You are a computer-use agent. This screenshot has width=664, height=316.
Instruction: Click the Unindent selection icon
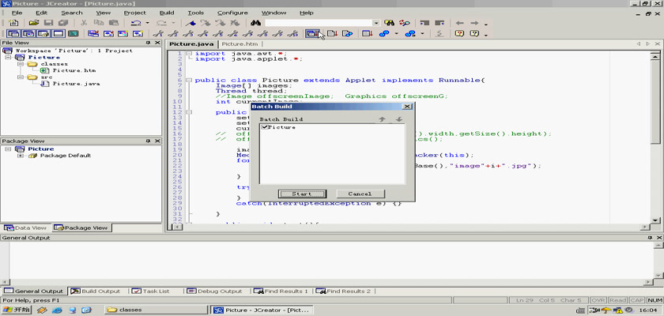tap(440, 23)
